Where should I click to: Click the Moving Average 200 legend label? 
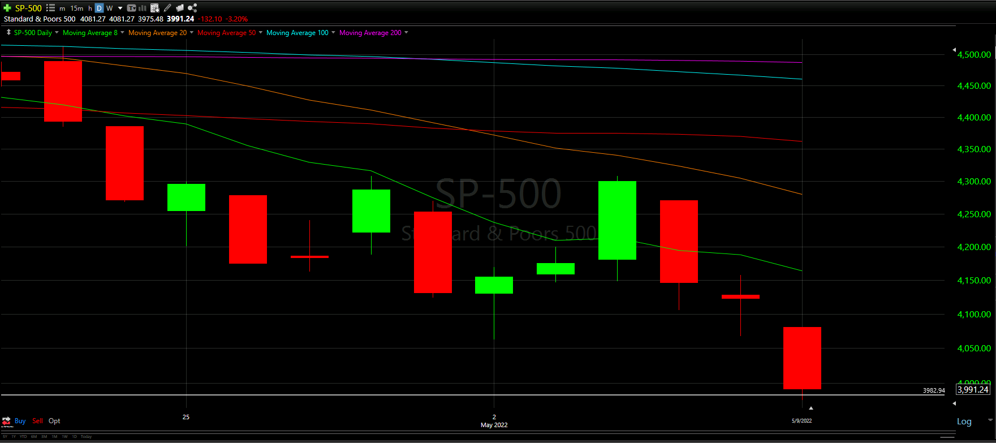(x=370, y=33)
